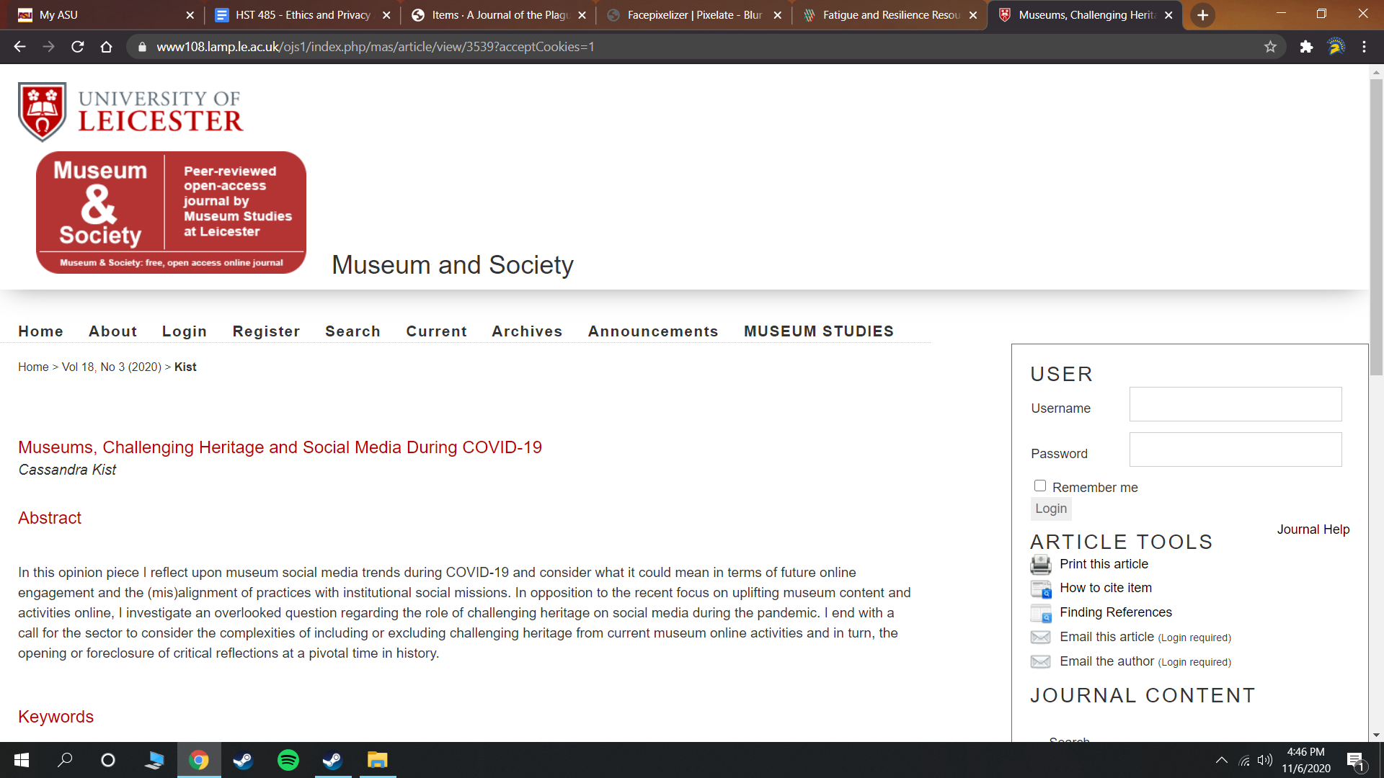Open the Journal Help link

tap(1313, 529)
